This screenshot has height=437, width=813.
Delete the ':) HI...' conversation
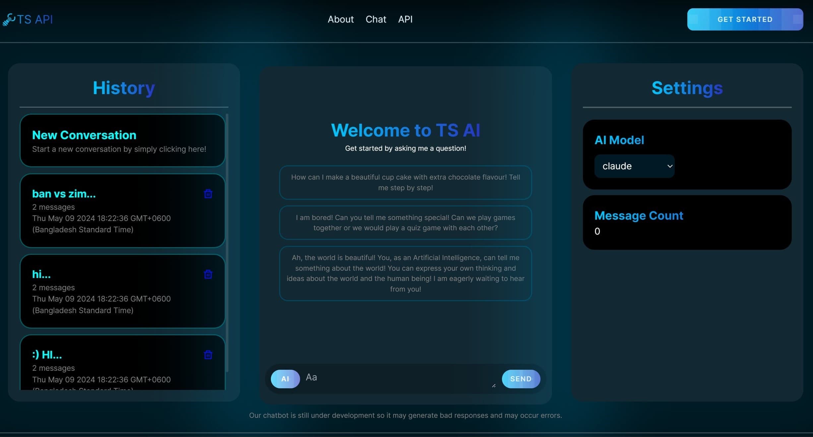[x=208, y=355]
